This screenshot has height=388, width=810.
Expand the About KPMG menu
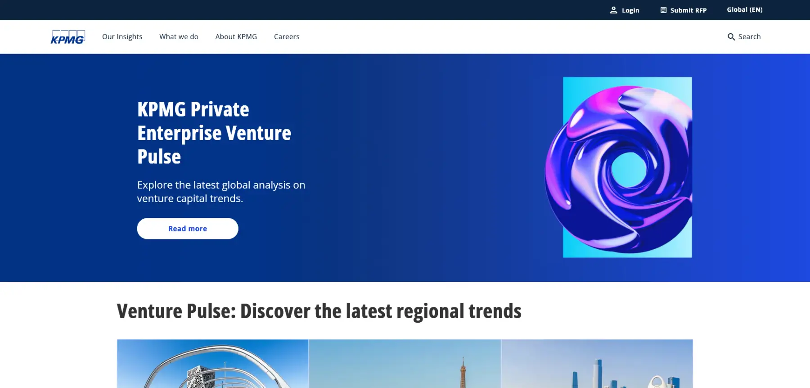pyautogui.click(x=236, y=37)
